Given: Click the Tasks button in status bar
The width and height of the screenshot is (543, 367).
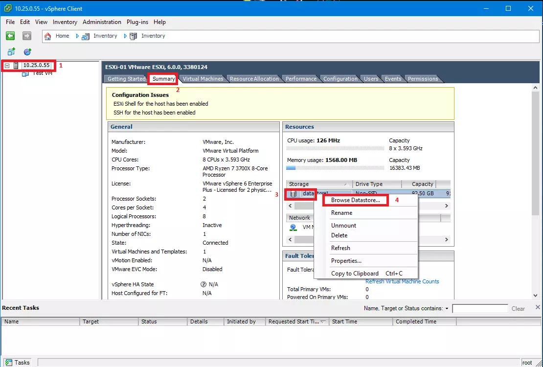Looking at the screenshot, I should pos(18,362).
